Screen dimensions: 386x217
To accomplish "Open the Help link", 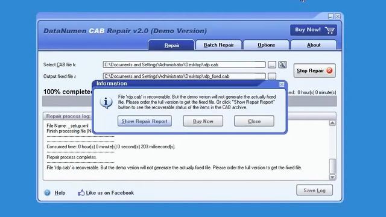I will (60, 193).
